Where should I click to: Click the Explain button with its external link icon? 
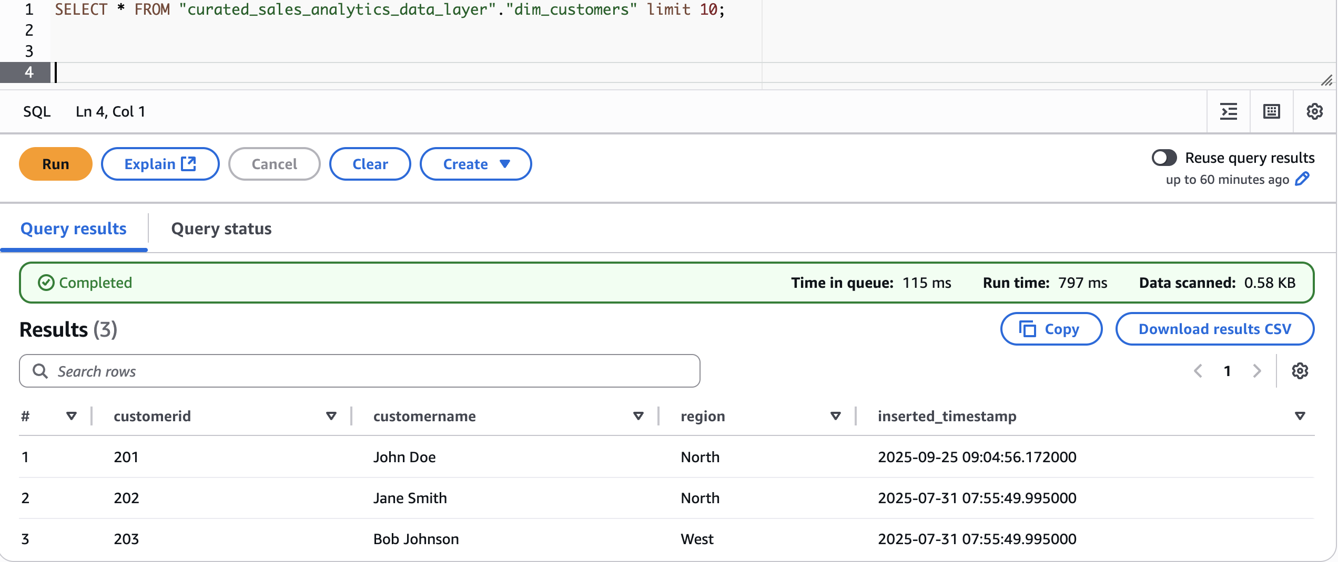pos(160,164)
